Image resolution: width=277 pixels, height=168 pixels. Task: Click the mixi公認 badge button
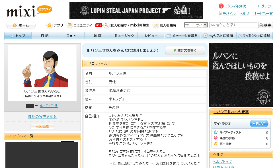(42, 126)
